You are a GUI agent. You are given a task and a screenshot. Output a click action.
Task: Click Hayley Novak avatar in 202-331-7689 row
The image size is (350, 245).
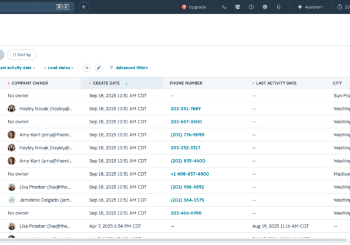[12, 109]
